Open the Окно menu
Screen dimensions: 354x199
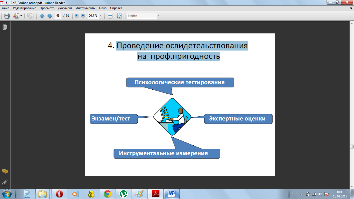[x=103, y=8]
